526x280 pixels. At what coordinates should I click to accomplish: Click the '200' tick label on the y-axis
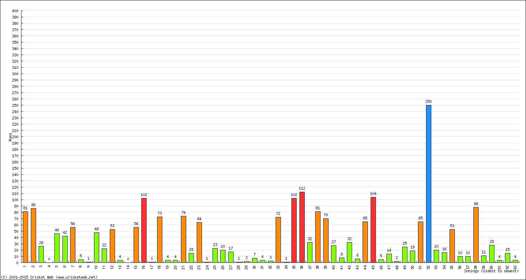[15, 137]
